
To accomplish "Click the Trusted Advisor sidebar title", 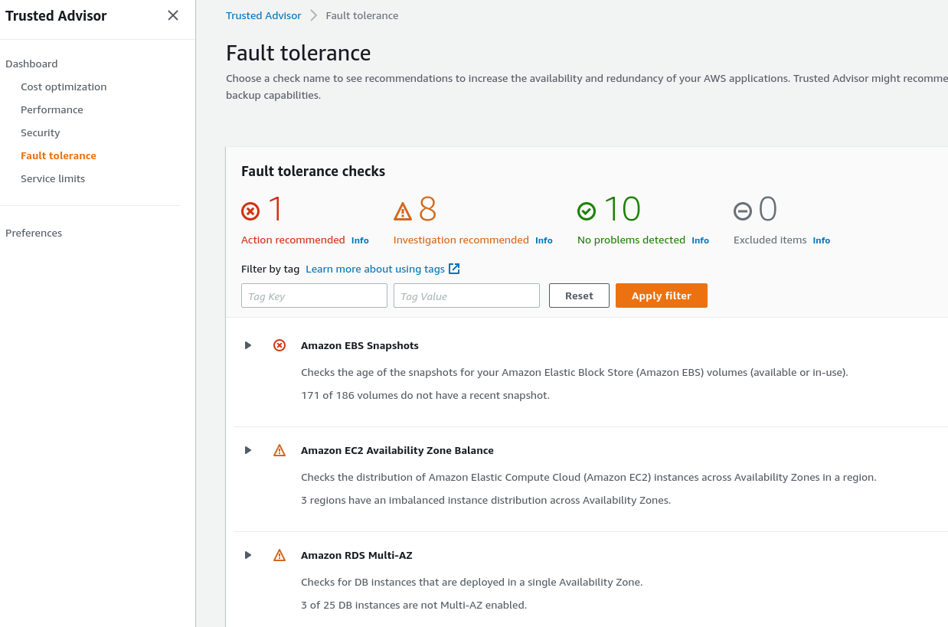I will [x=56, y=15].
